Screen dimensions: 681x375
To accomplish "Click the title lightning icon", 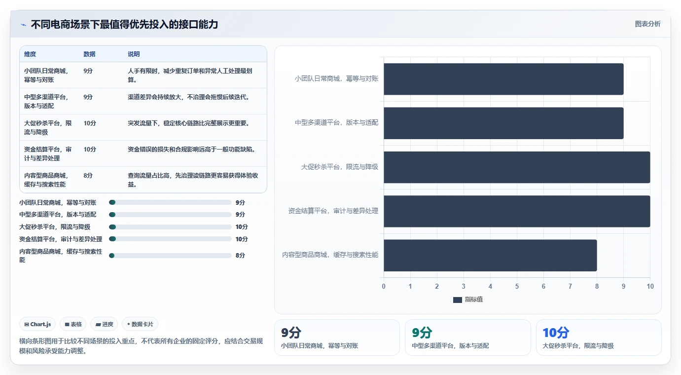I will click(x=24, y=25).
